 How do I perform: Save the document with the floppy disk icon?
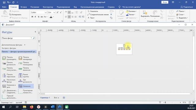4,2
